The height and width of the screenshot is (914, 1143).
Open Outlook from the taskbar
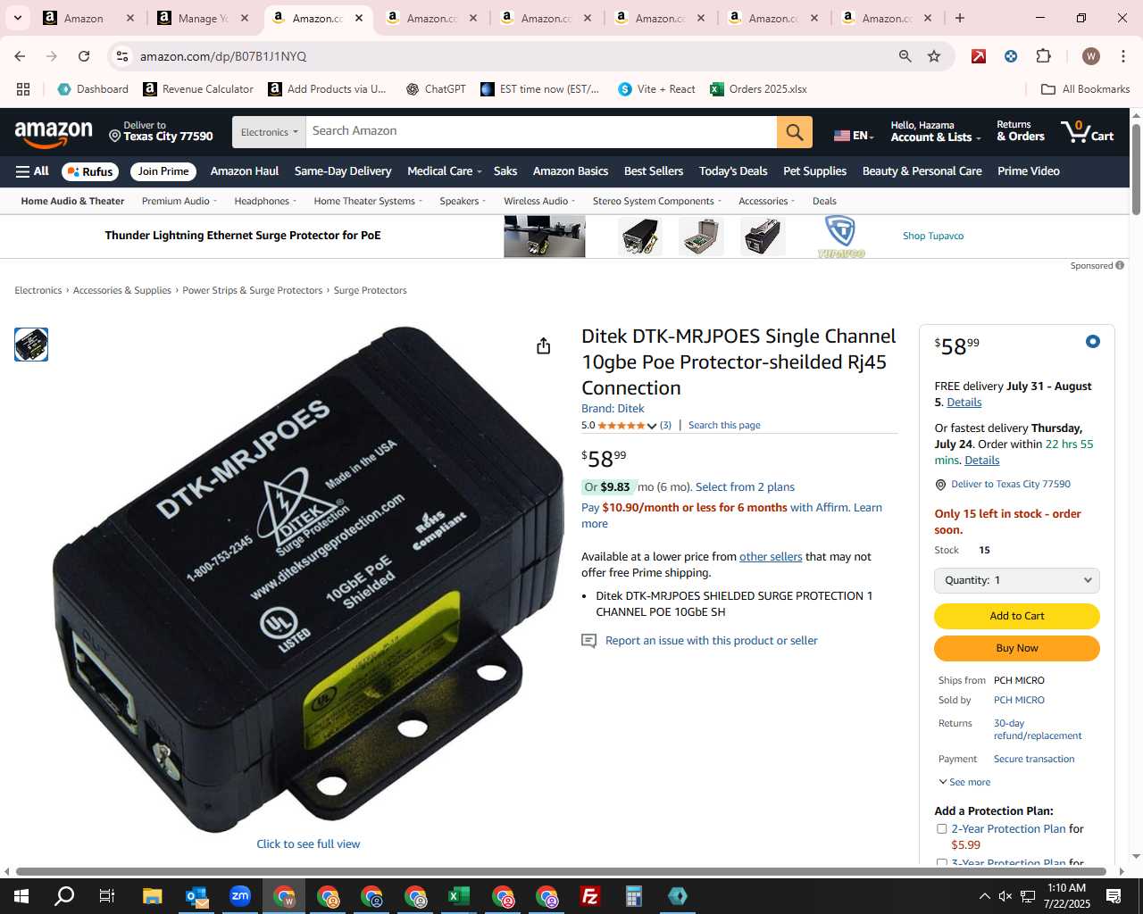point(196,896)
